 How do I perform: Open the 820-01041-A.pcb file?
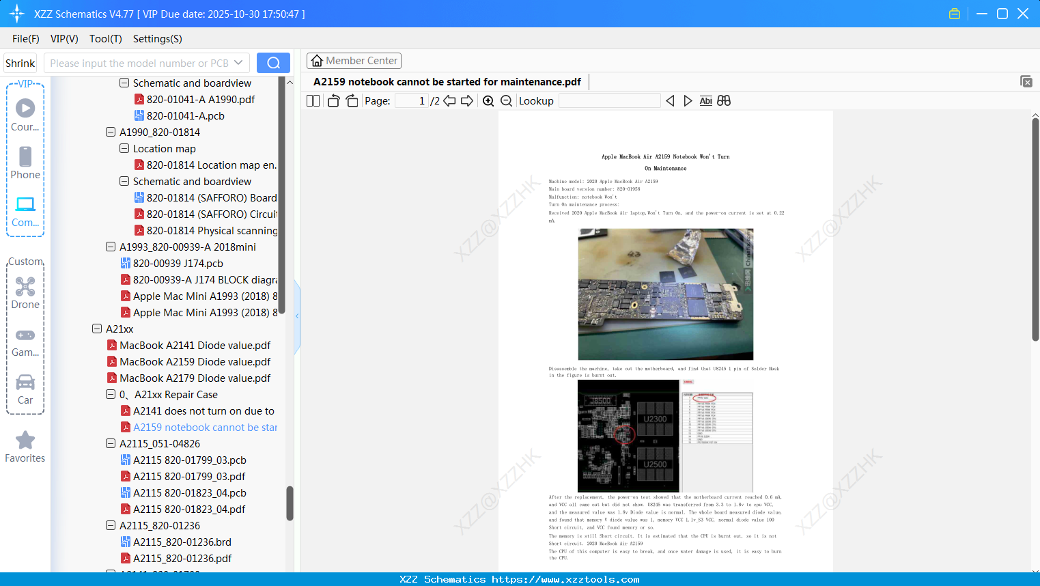pos(185,116)
